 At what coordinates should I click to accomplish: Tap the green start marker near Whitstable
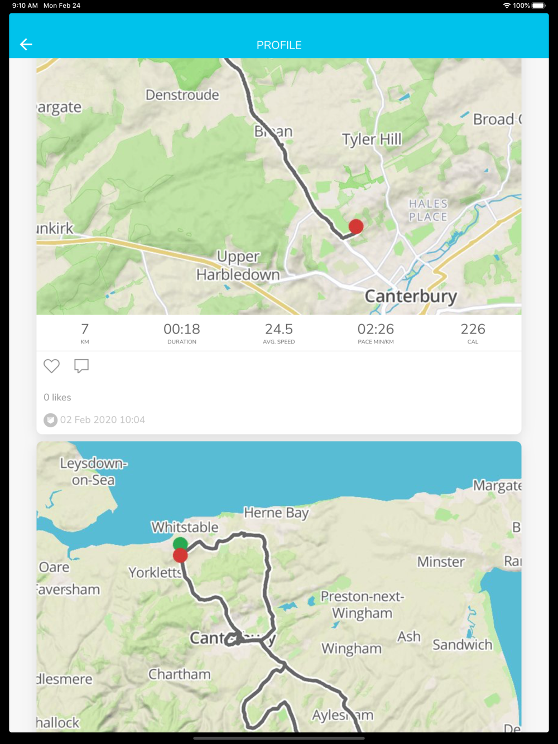pyautogui.click(x=180, y=544)
